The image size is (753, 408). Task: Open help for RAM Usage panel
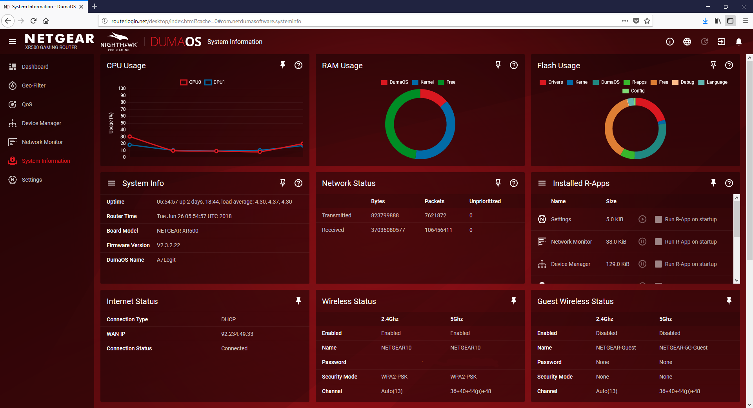click(514, 65)
